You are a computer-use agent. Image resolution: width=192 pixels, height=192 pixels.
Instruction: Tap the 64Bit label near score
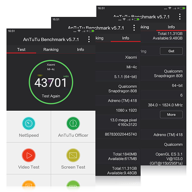click(x=66, y=77)
